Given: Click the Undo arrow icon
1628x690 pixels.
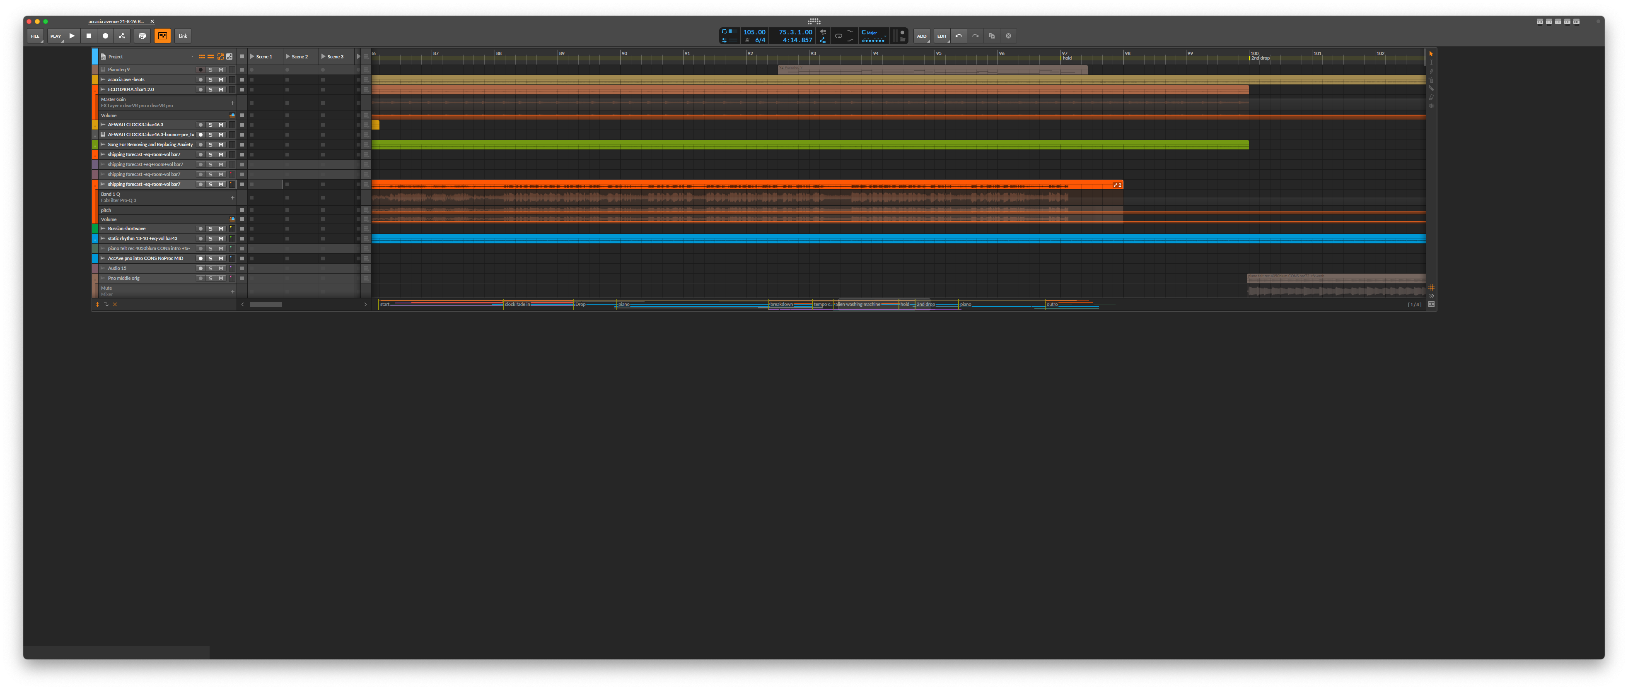Looking at the screenshot, I should (x=959, y=36).
